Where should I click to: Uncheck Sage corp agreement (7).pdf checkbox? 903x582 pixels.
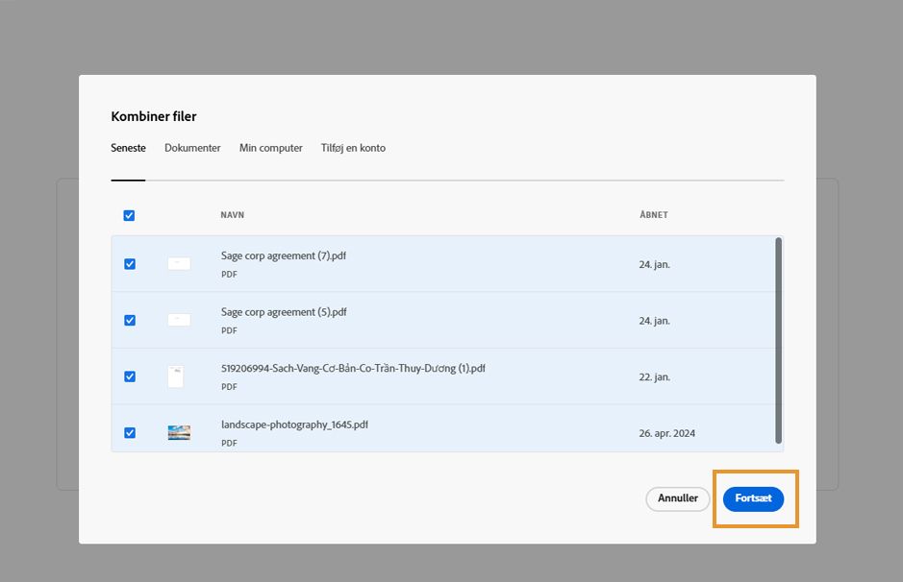pyautogui.click(x=130, y=264)
